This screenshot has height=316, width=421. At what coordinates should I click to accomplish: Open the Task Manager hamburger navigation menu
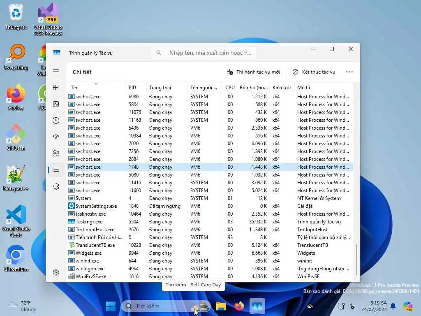tap(56, 71)
